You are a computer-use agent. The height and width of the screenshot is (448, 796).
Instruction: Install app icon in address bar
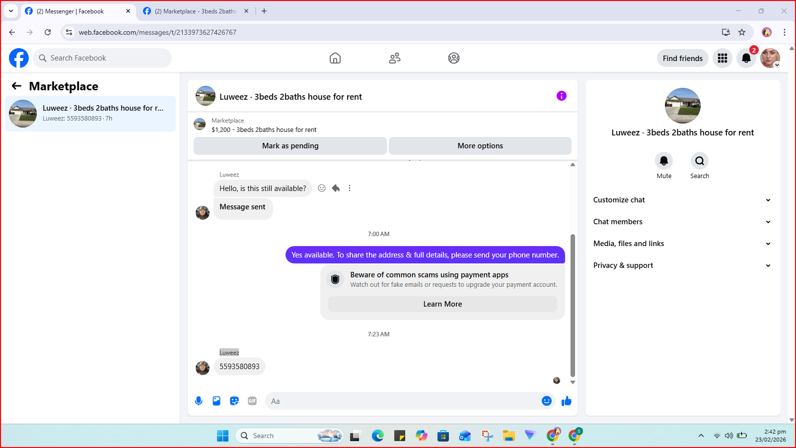[726, 32]
